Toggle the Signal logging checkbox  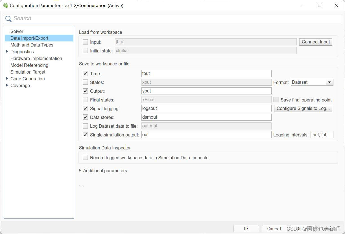[x=85, y=109]
